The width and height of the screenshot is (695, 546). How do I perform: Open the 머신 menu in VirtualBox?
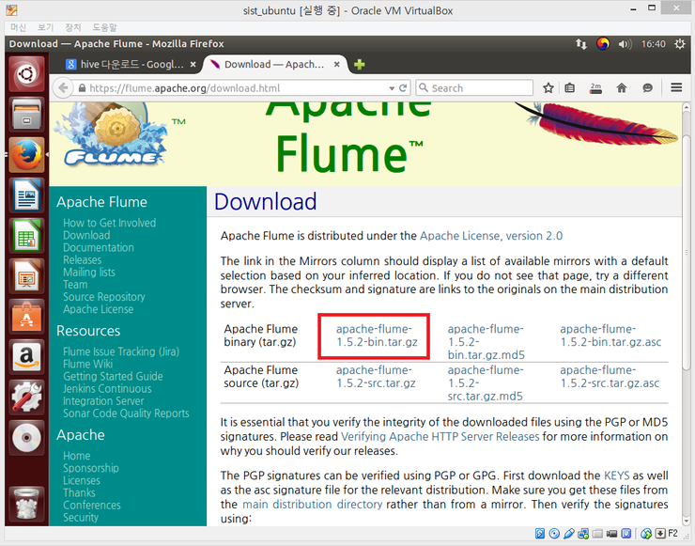point(18,27)
